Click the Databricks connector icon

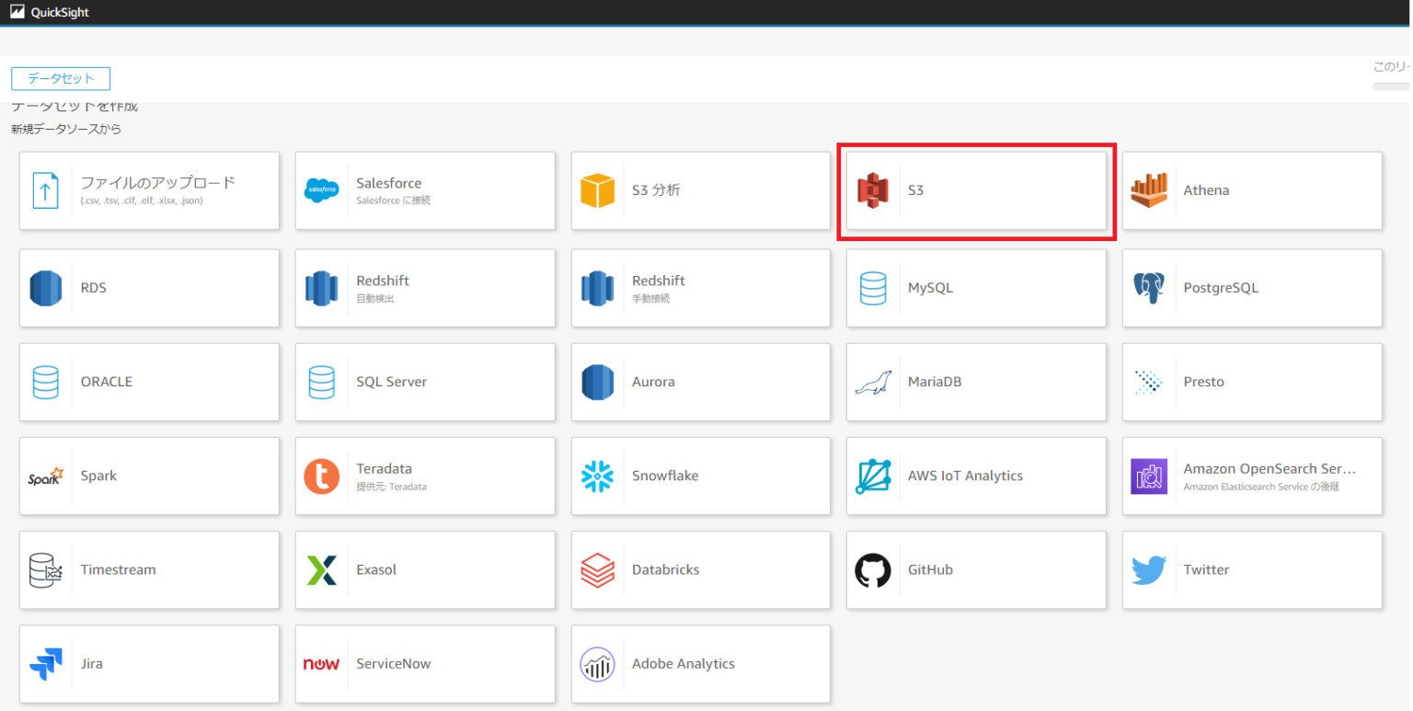point(597,569)
